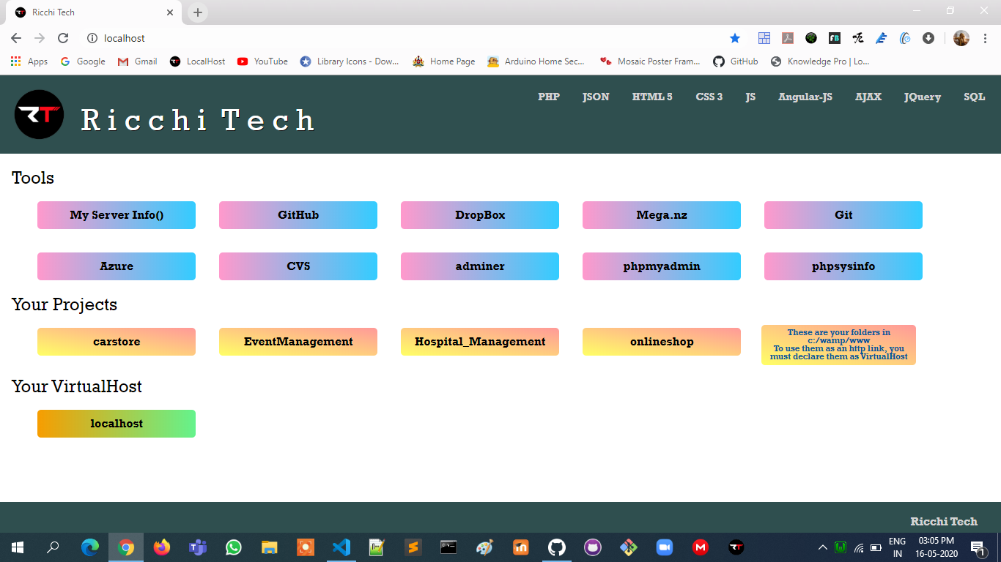Open the Chrome three-dot menu

tap(984, 38)
